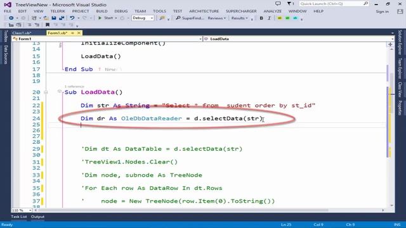Click the account profile icon beside Sign in
This screenshot has height=228, width=406.
click(x=400, y=11)
